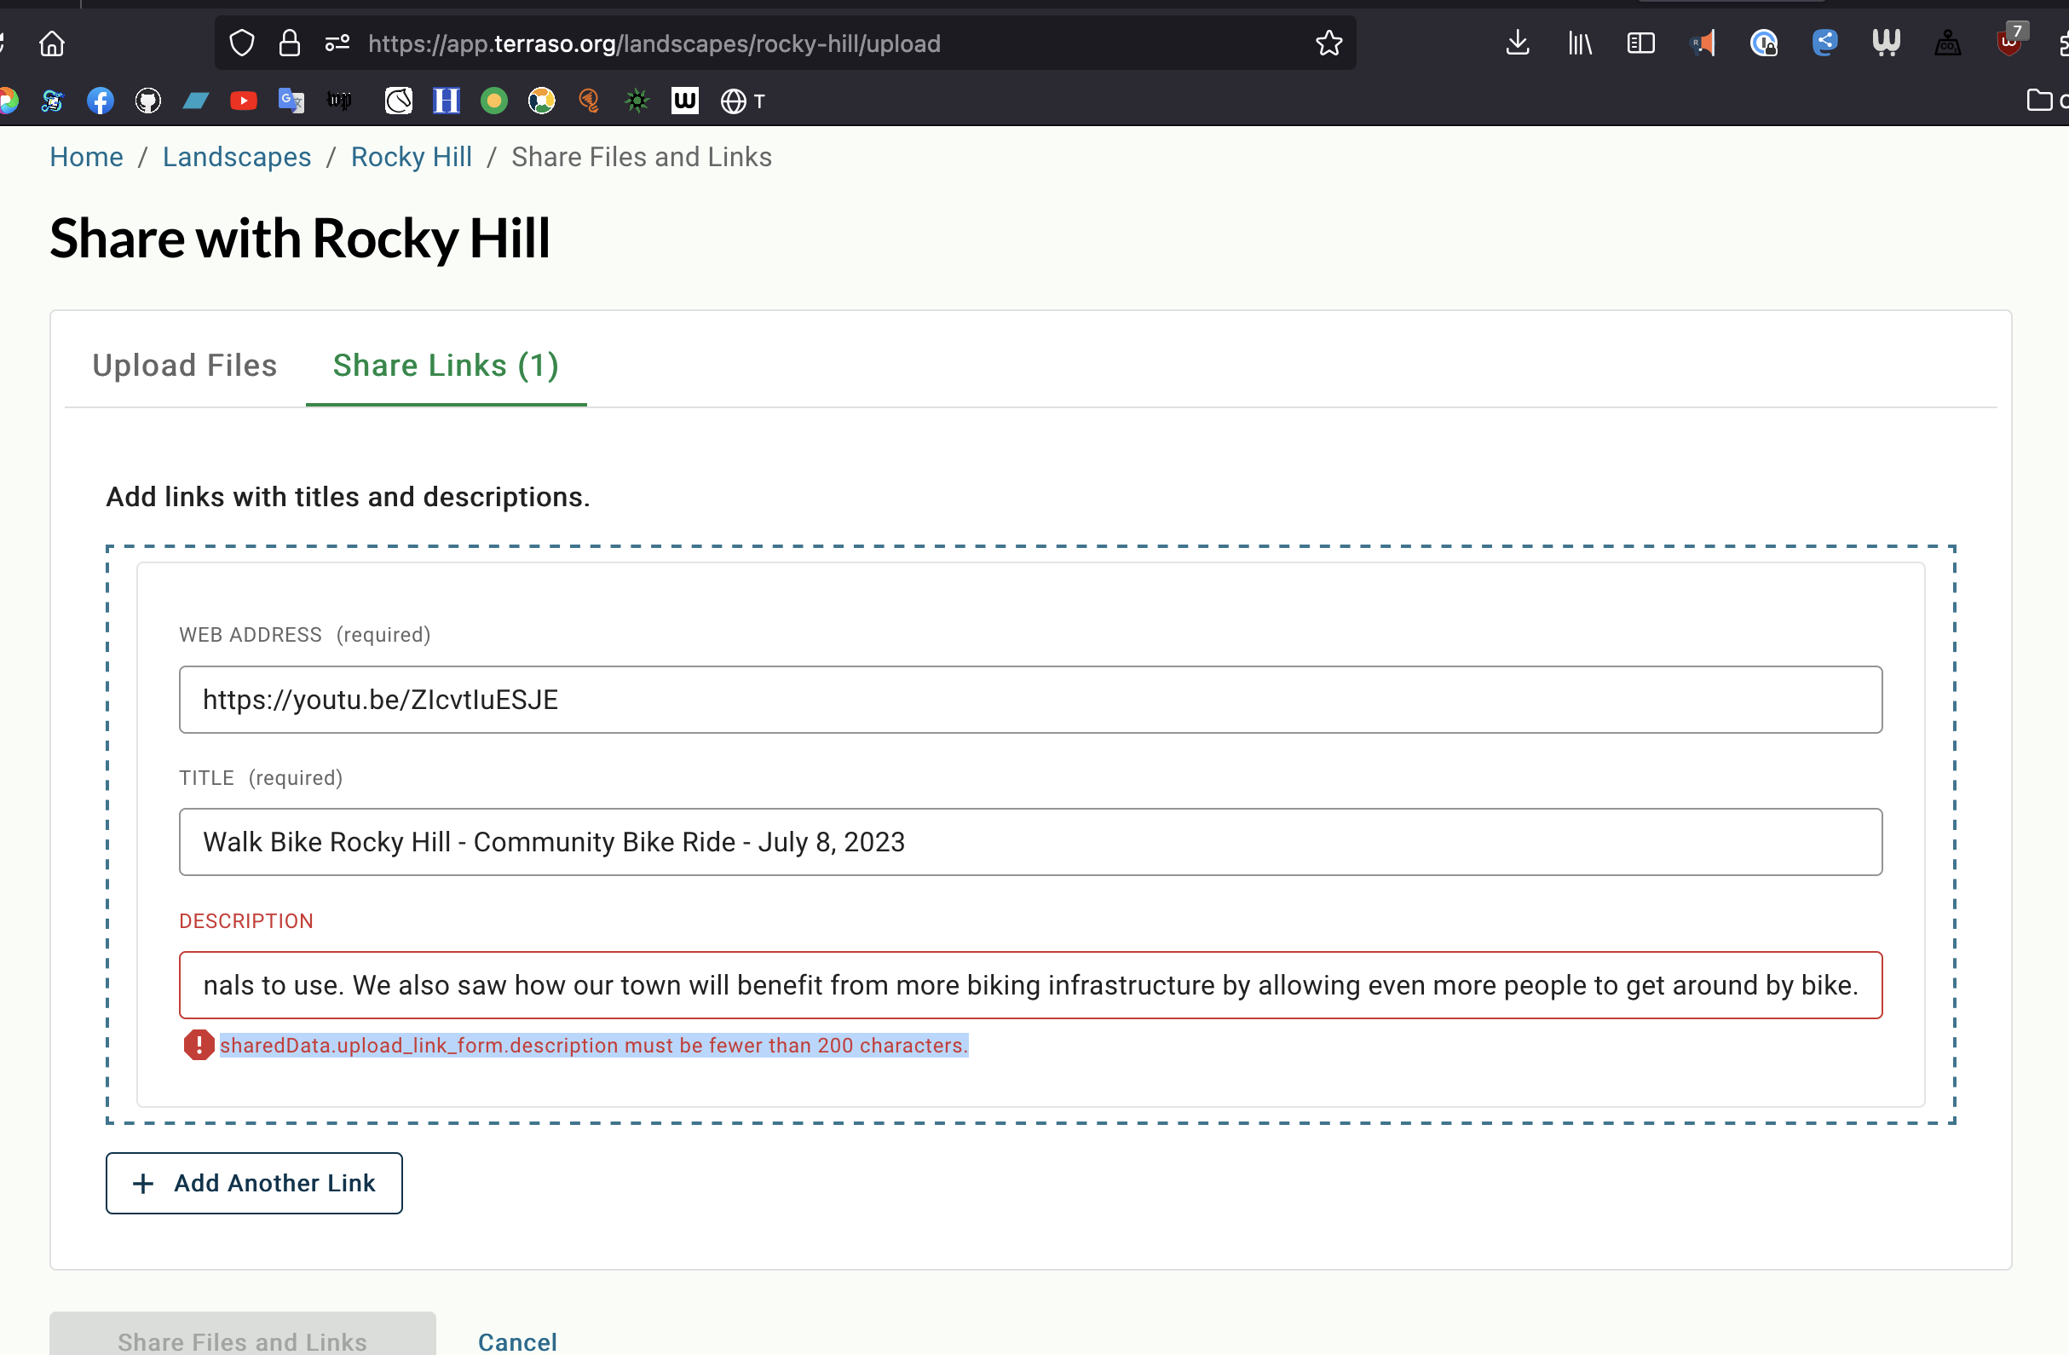The image size is (2069, 1355).
Task: Open the site security lock dropdown
Action: point(290,43)
